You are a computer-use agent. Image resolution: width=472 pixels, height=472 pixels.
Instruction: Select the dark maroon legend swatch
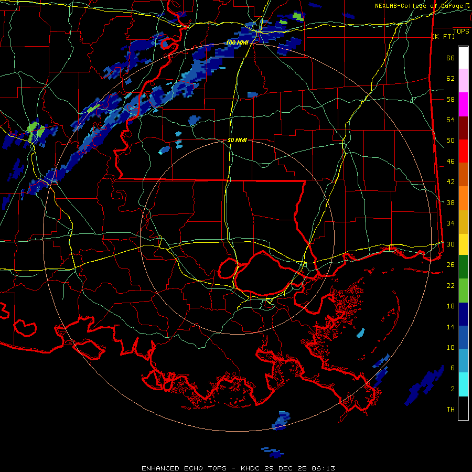[463, 128]
